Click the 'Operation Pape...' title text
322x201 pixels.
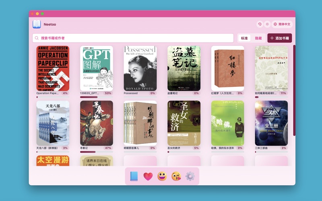(x=47, y=93)
